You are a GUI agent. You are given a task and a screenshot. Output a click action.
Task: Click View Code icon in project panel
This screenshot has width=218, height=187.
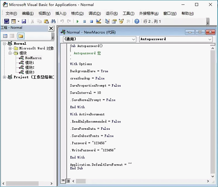(x=5, y=36)
